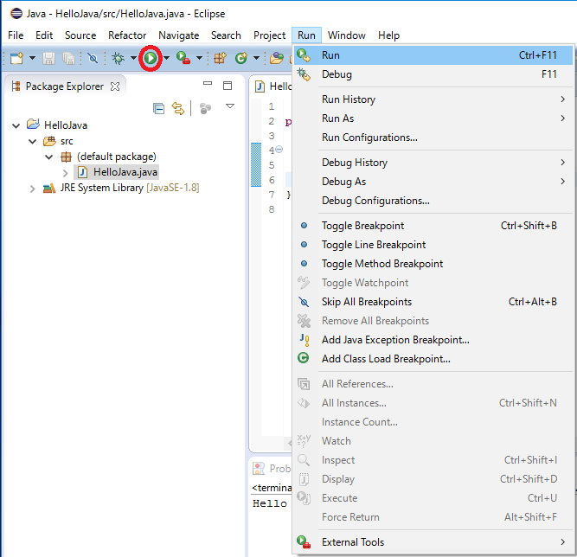Select HelloJava.java in Package Explorer

(117, 172)
